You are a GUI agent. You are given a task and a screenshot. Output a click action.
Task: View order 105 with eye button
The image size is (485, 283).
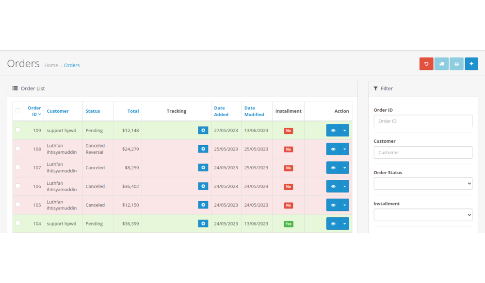point(333,205)
